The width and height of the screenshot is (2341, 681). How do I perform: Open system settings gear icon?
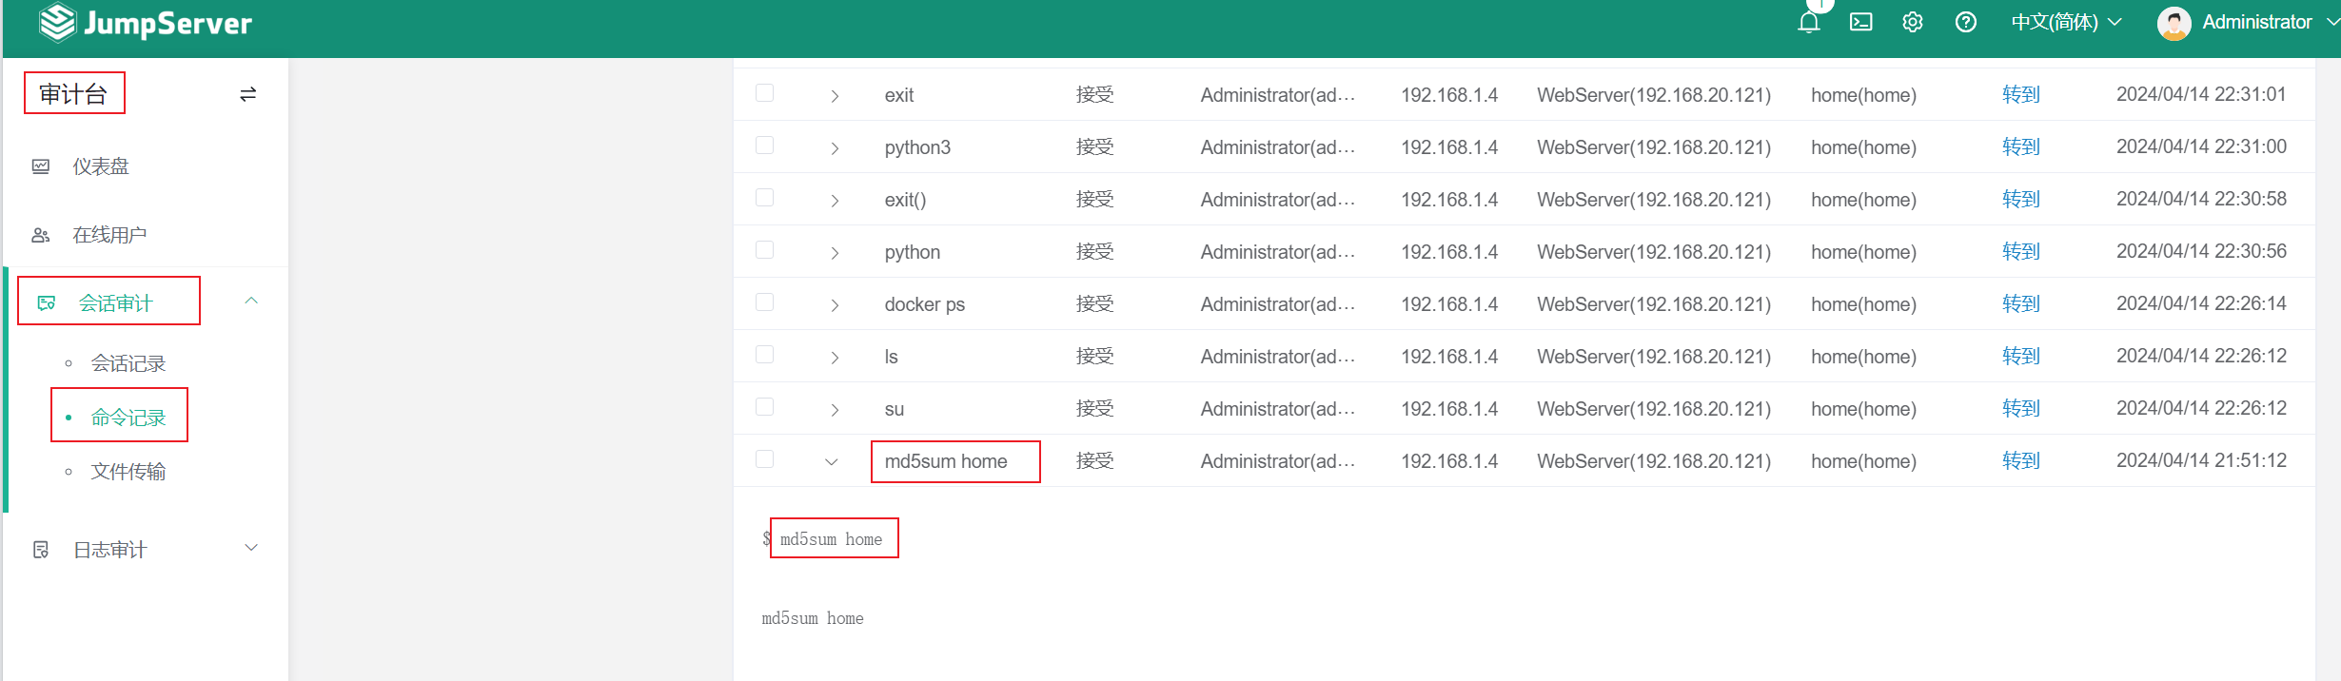[x=1913, y=22]
